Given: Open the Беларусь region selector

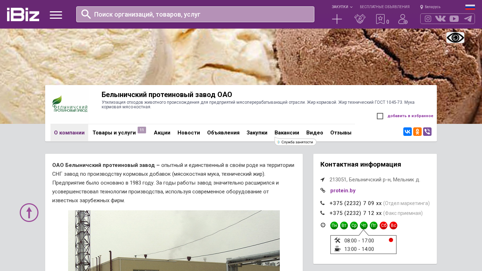Looking at the screenshot, I should coord(430,7).
